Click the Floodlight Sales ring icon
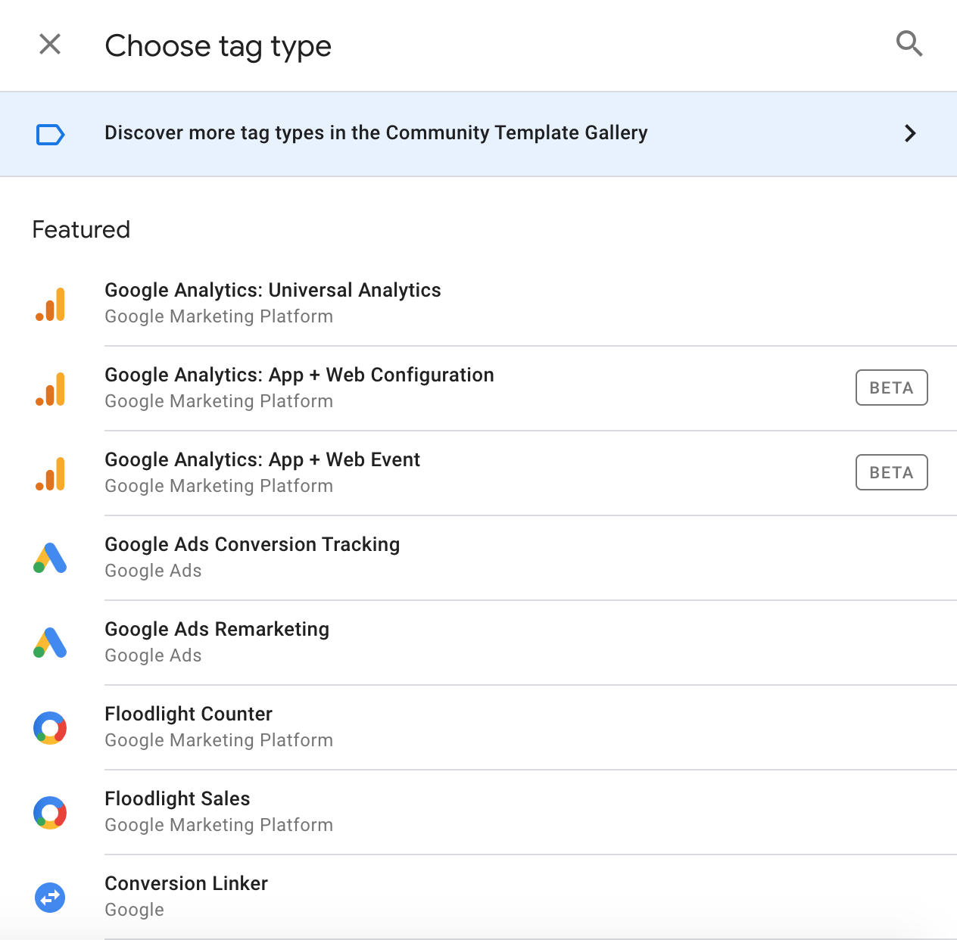957x940 pixels. 50,813
